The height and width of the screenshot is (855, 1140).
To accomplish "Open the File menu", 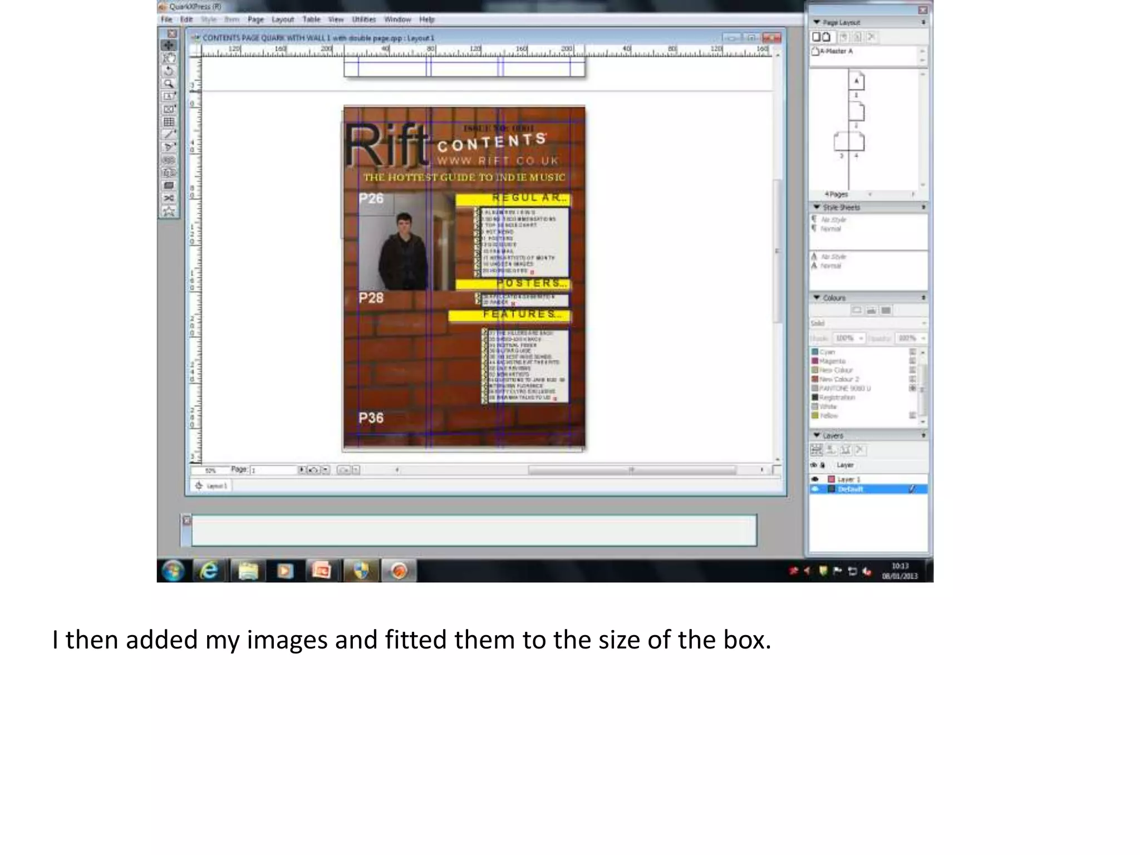I will pos(166,19).
